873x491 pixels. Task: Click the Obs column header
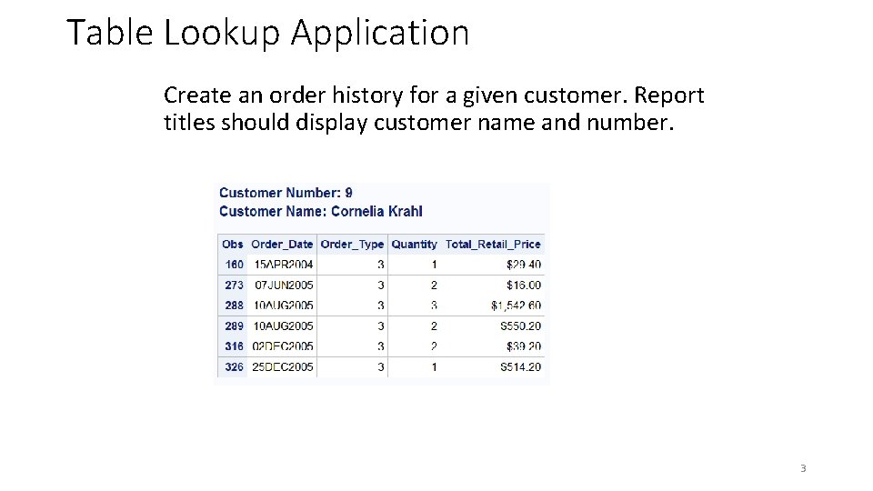pyautogui.click(x=232, y=245)
